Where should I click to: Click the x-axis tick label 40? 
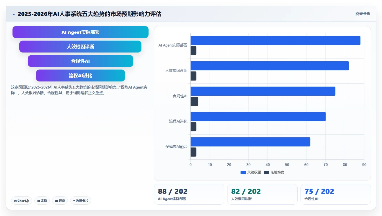pos(268,165)
